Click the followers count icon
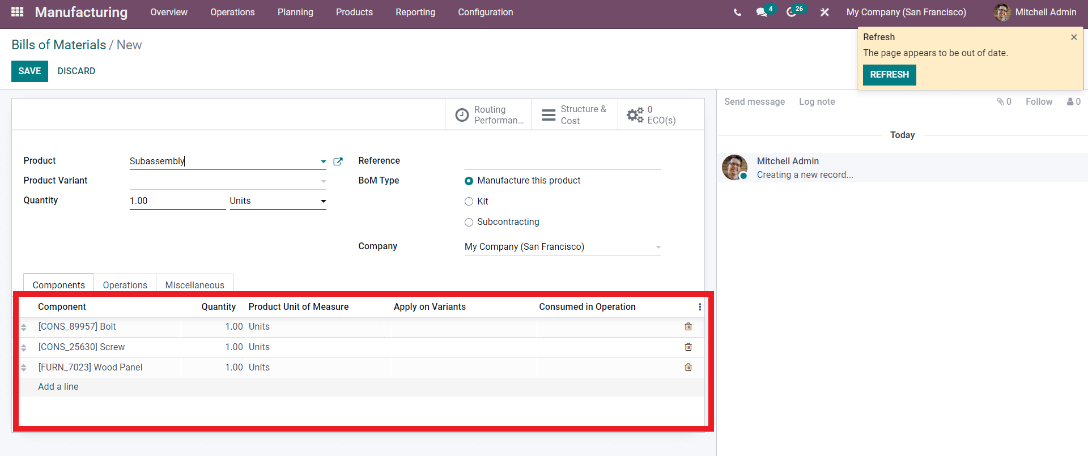This screenshot has width=1088, height=456. pos(1074,102)
